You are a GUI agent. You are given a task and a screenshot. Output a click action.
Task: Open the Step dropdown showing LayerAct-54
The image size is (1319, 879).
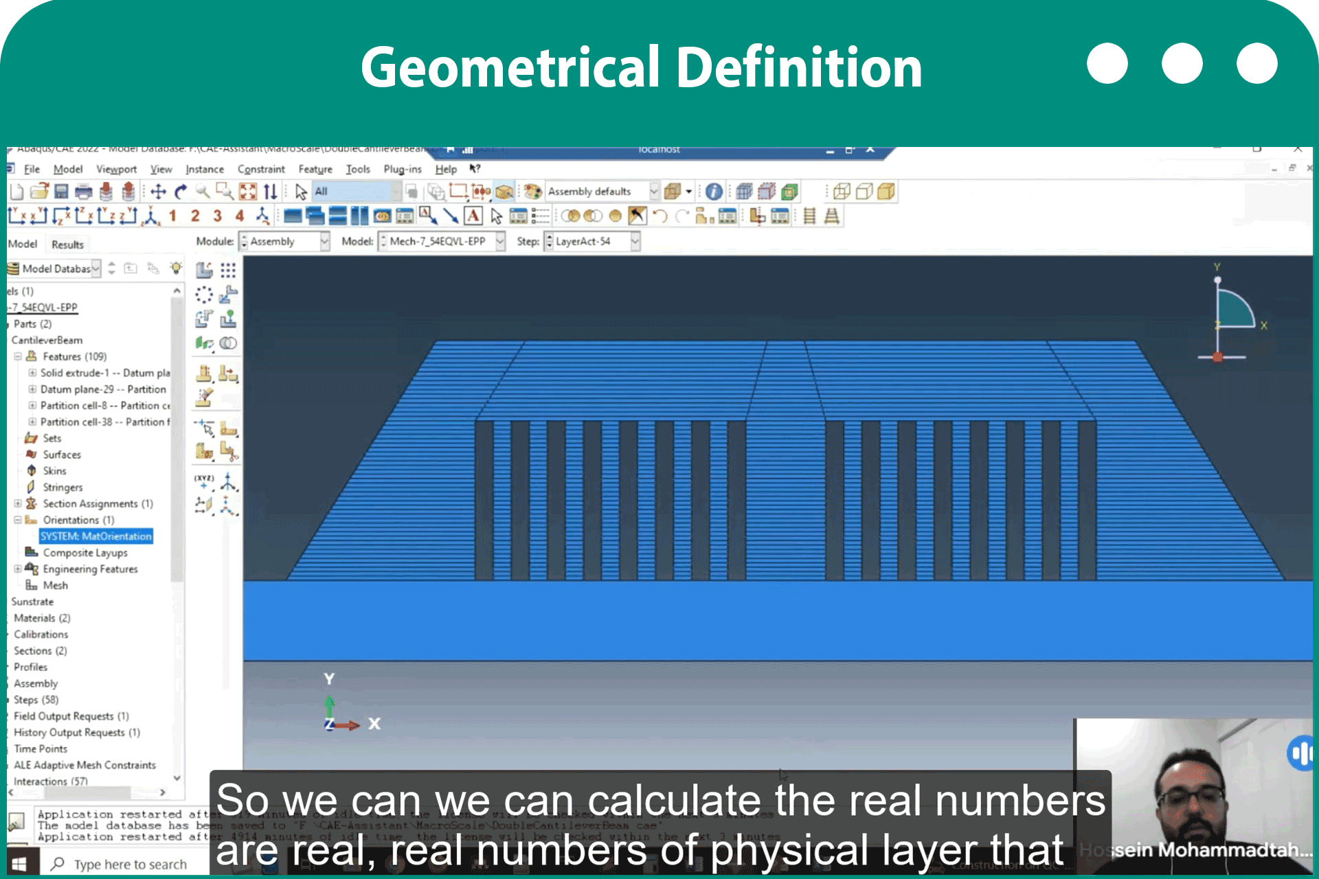point(592,241)
